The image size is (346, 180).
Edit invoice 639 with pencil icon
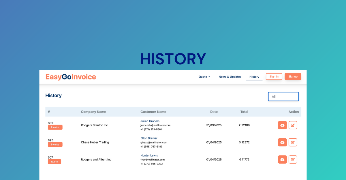pyautogui.click(x=293, y=125)
